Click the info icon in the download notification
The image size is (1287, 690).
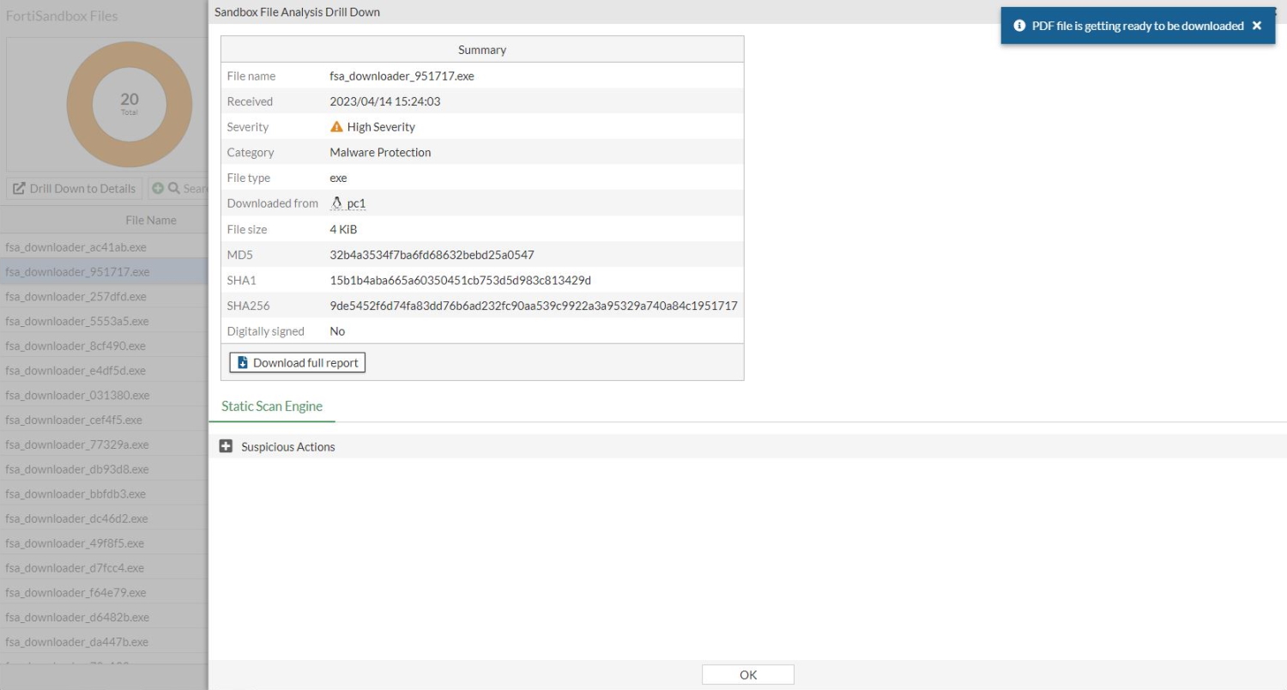tap(1018, 26)
